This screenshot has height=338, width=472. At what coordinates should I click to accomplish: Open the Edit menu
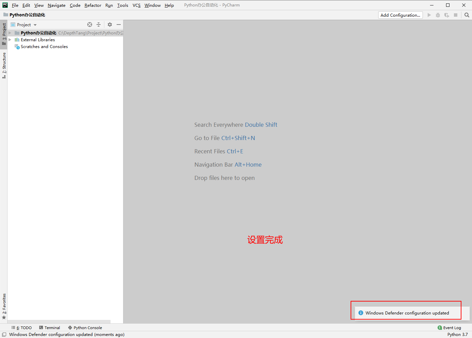pyautogui.click(x=26, y=5)
